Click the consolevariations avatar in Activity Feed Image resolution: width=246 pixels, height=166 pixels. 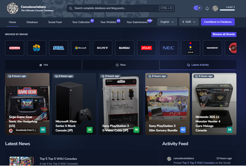(169, 159)
